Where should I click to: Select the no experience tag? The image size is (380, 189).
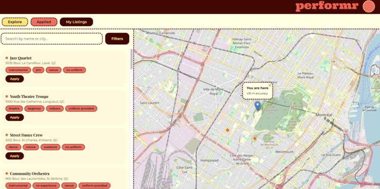click(46, 186)
